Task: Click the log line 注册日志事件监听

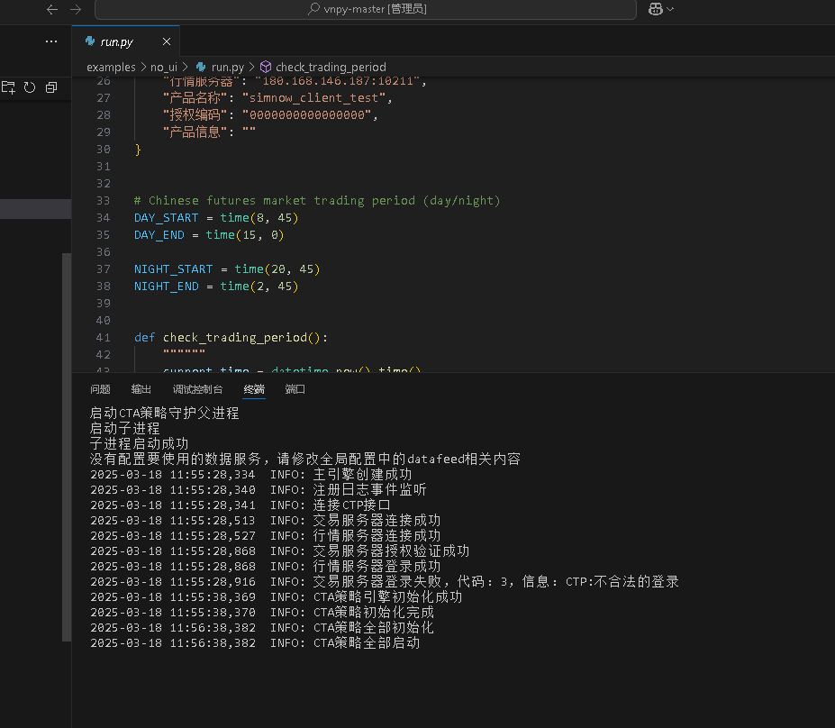Action: click(x=259, y=490)
